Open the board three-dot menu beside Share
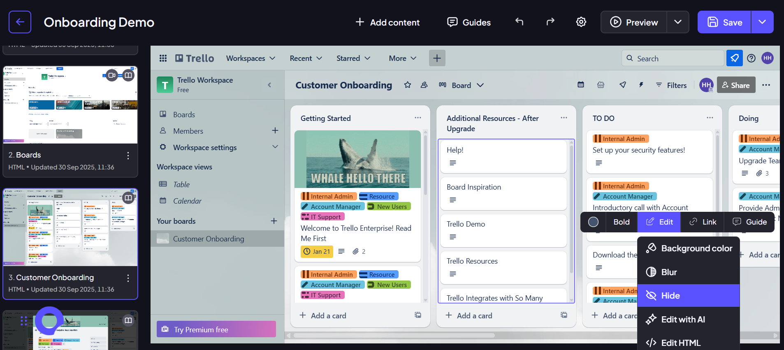This screenshot has width=784, height=350. (766, 85)
